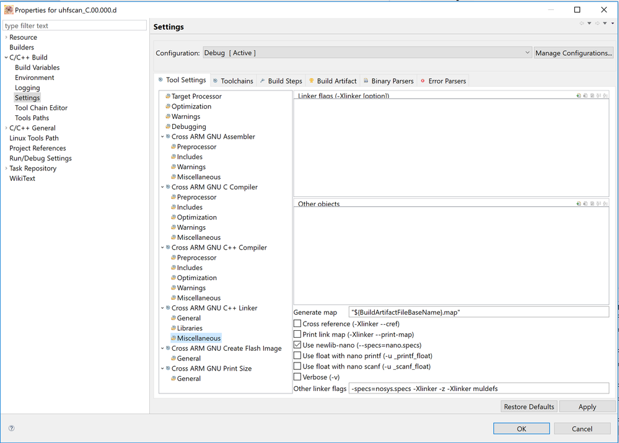Screen dimensions: 619x443
Task: Click Move Up icon for Other objects list
Action: click(x=599, y=204)
